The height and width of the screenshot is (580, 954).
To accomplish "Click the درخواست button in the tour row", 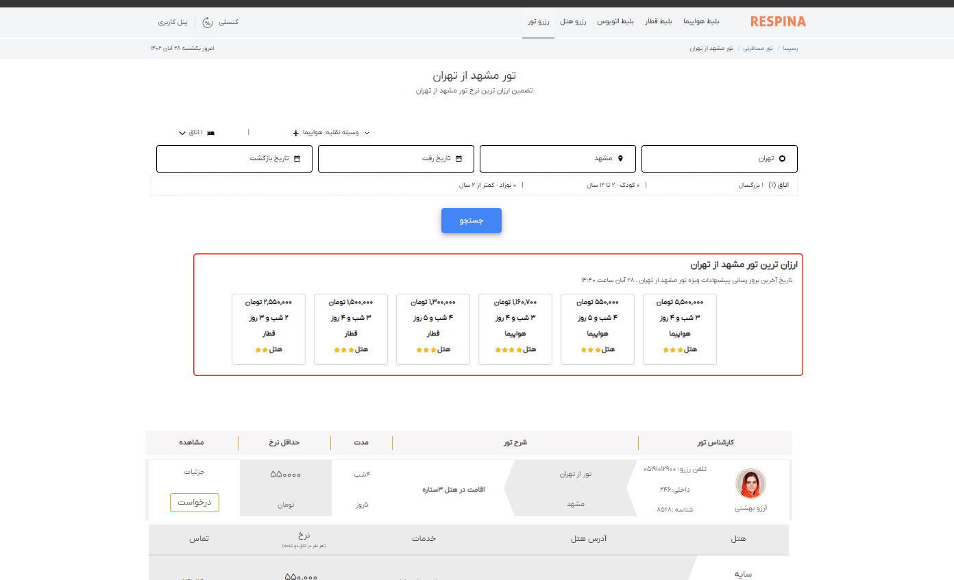I will [194, 502].
